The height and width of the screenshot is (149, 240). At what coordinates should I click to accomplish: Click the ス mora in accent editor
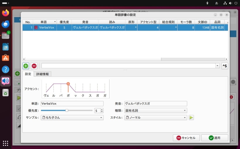pyautogui.click(x=90, y=96)
